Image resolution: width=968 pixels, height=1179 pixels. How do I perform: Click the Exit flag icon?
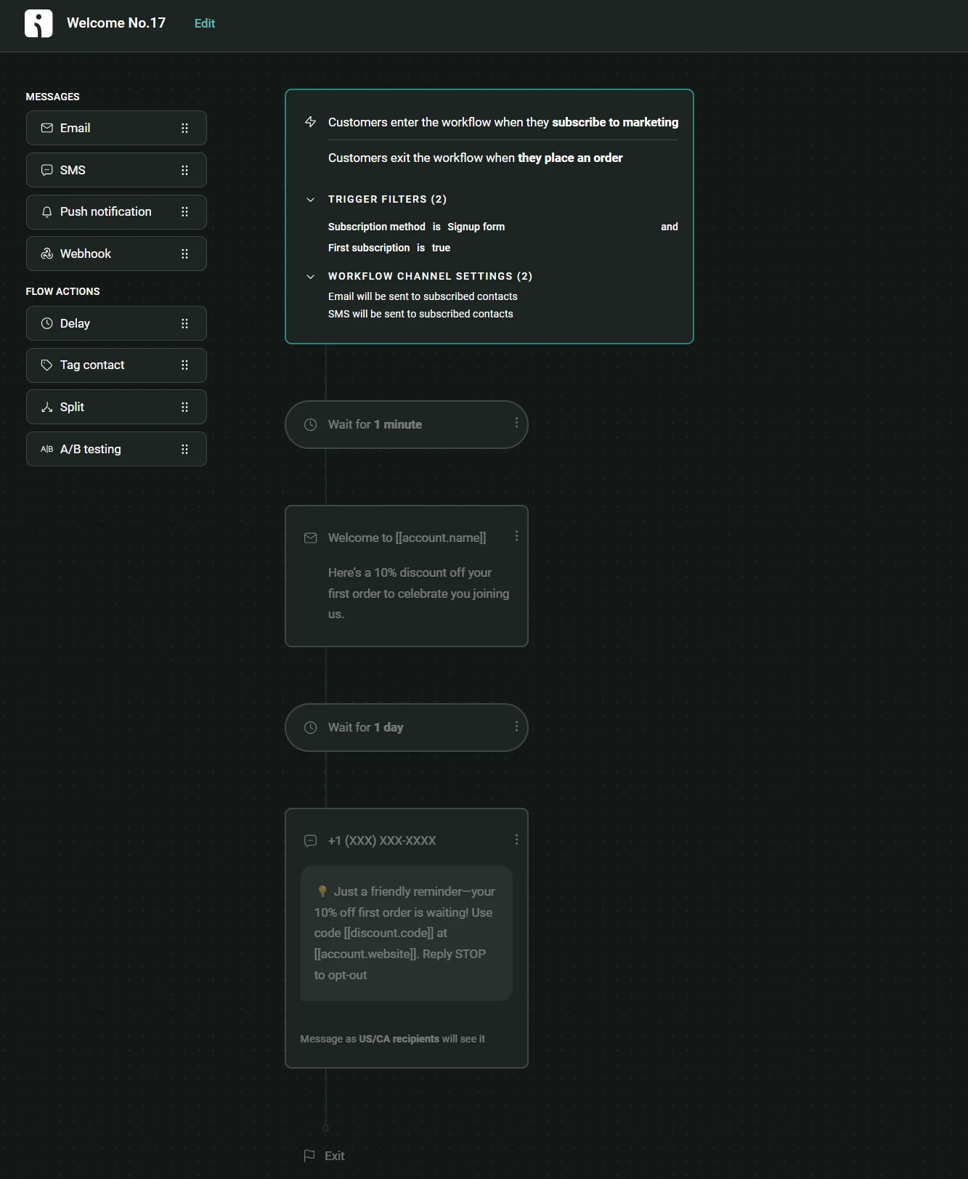pos(309,1155)
